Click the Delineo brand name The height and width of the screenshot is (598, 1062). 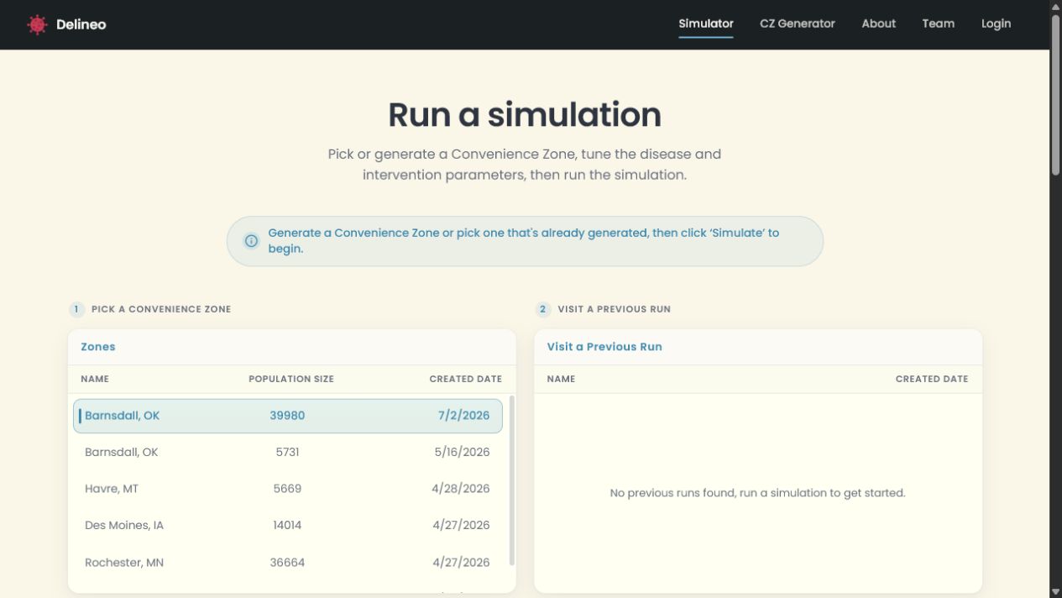click(81, 24)
